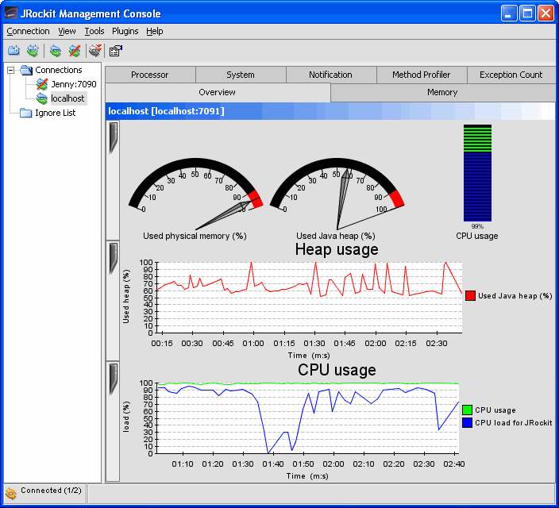This screenshot has width=559, height=508.
Task: Click the Connections folder icon in tree
Action: [x=26, y=70]
